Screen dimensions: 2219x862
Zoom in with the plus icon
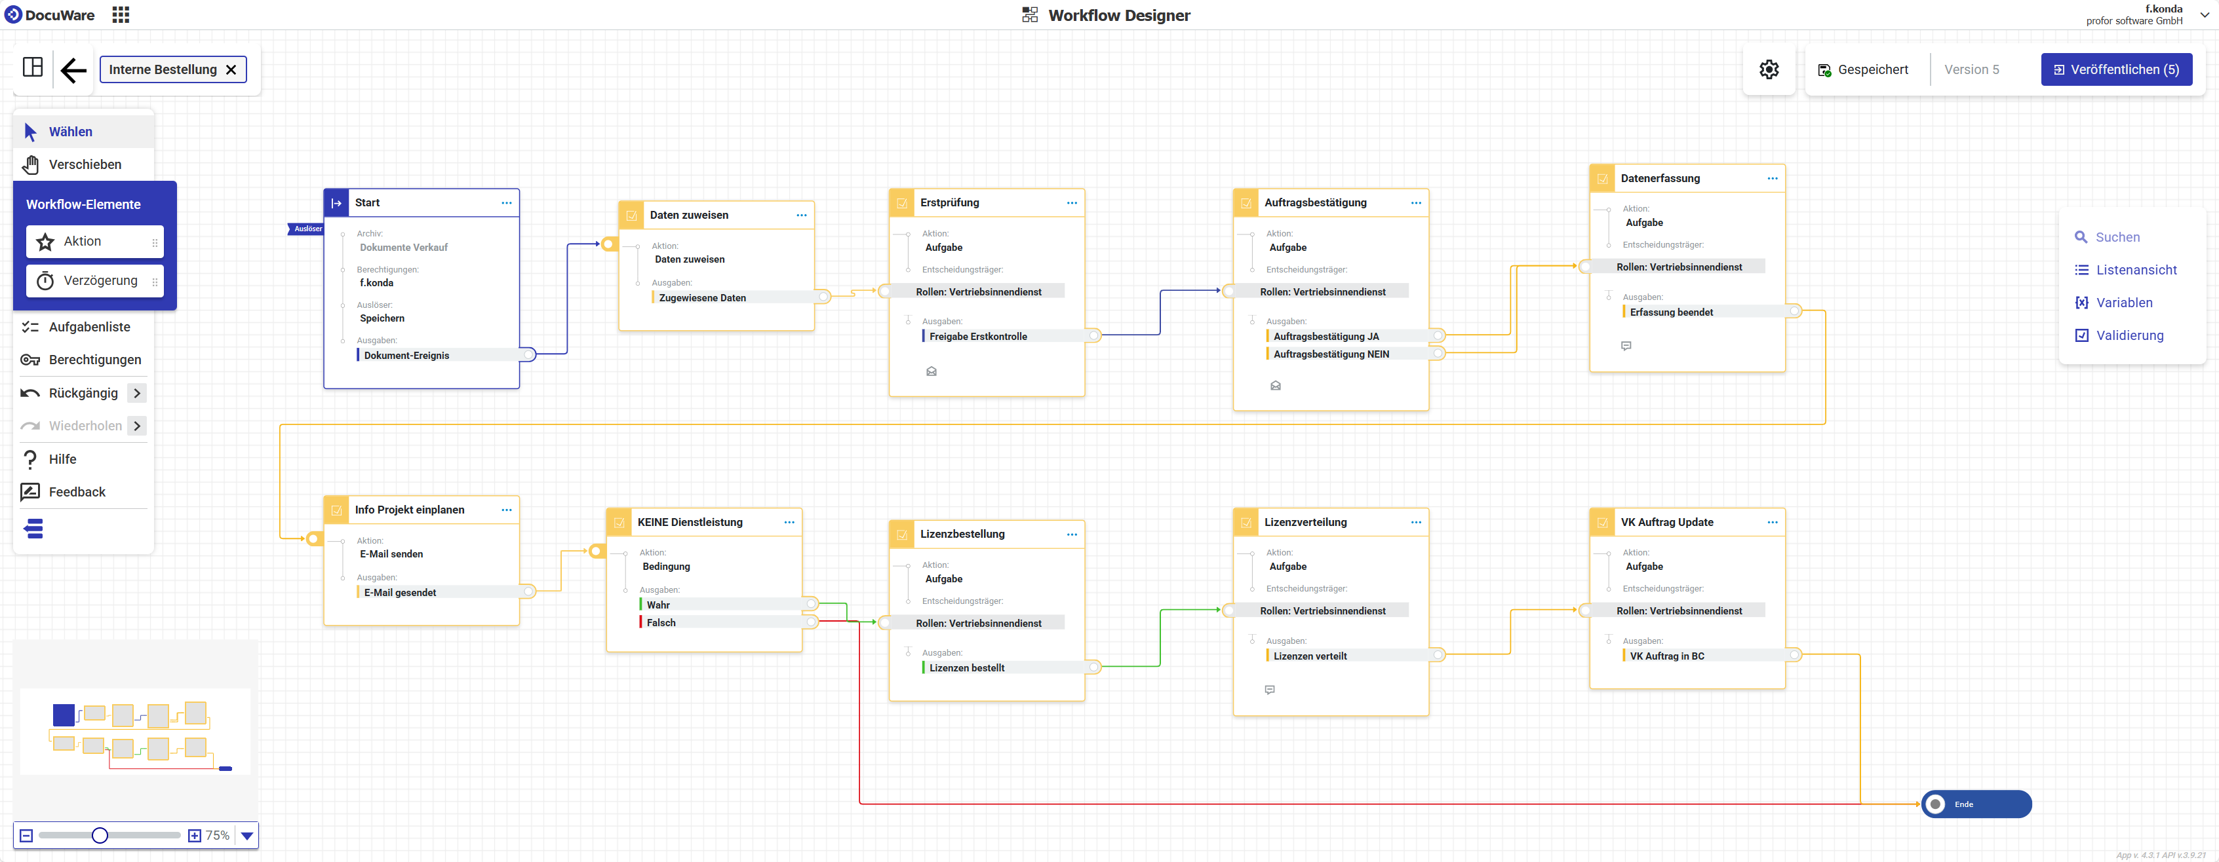(x=195, y=835)
